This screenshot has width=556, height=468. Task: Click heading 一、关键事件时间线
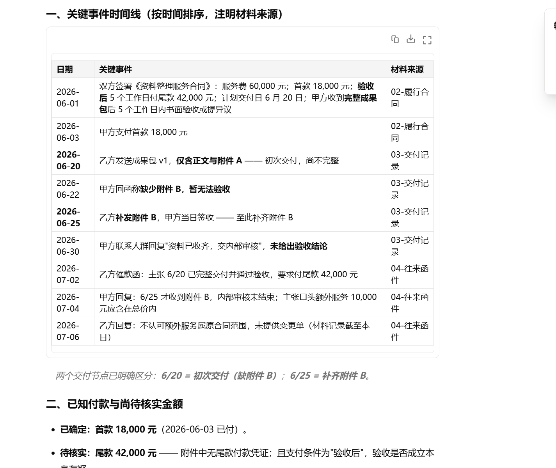pos(165,14)
